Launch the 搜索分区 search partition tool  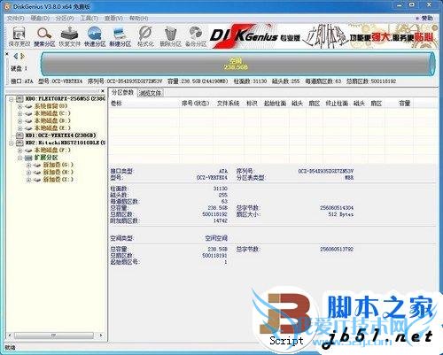tap(44, 36)
